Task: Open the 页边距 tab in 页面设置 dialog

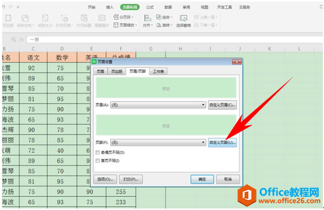Action: (x=117, y=72)
